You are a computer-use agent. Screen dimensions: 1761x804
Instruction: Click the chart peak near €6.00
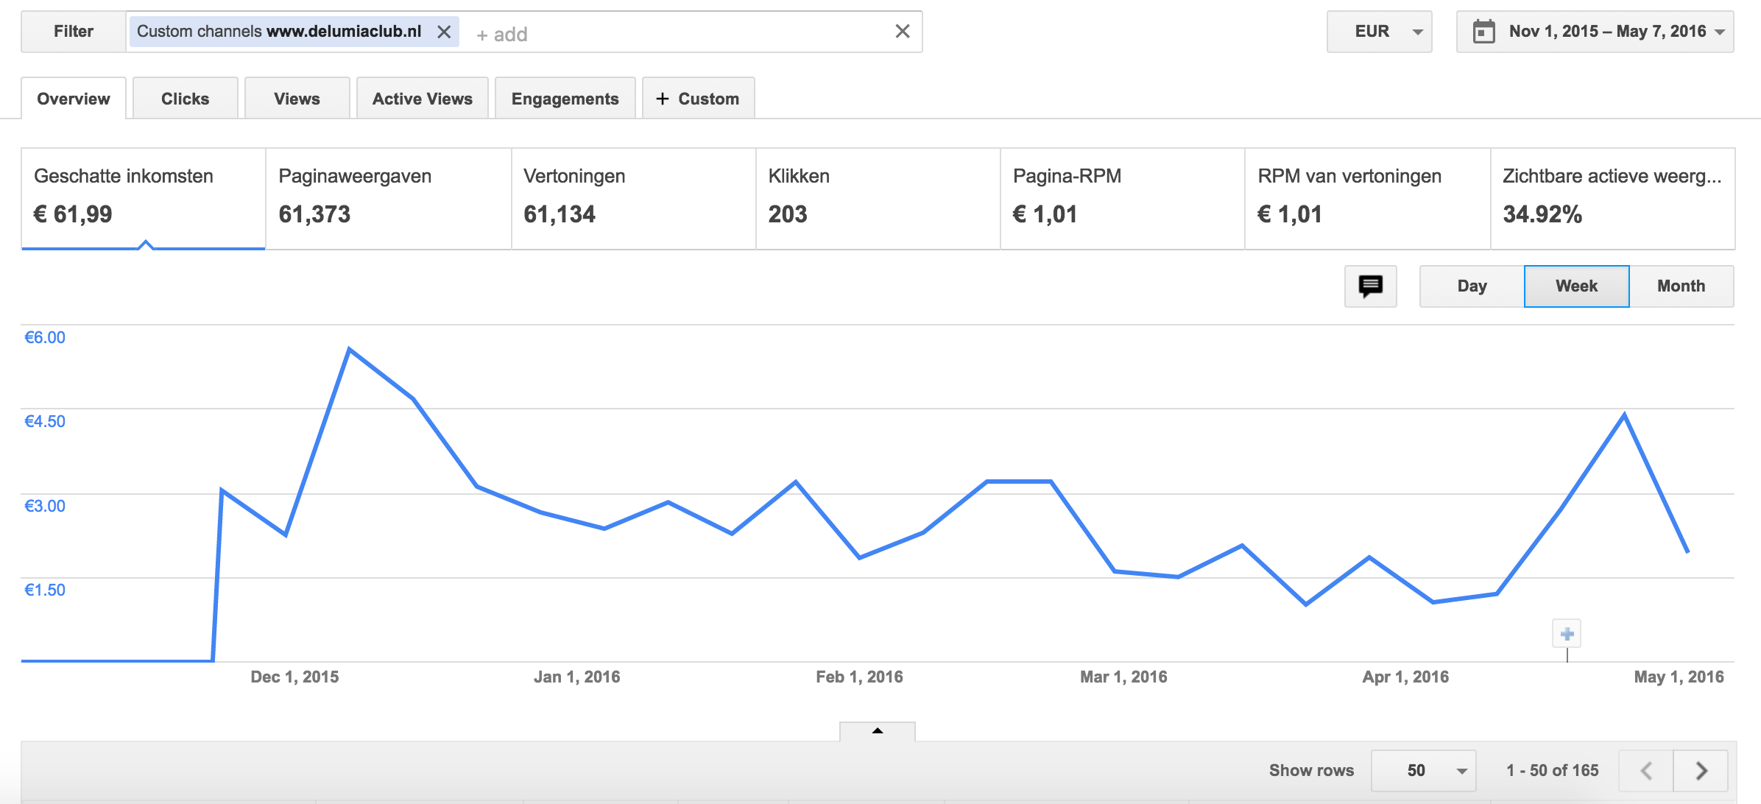tap(349, 349)
